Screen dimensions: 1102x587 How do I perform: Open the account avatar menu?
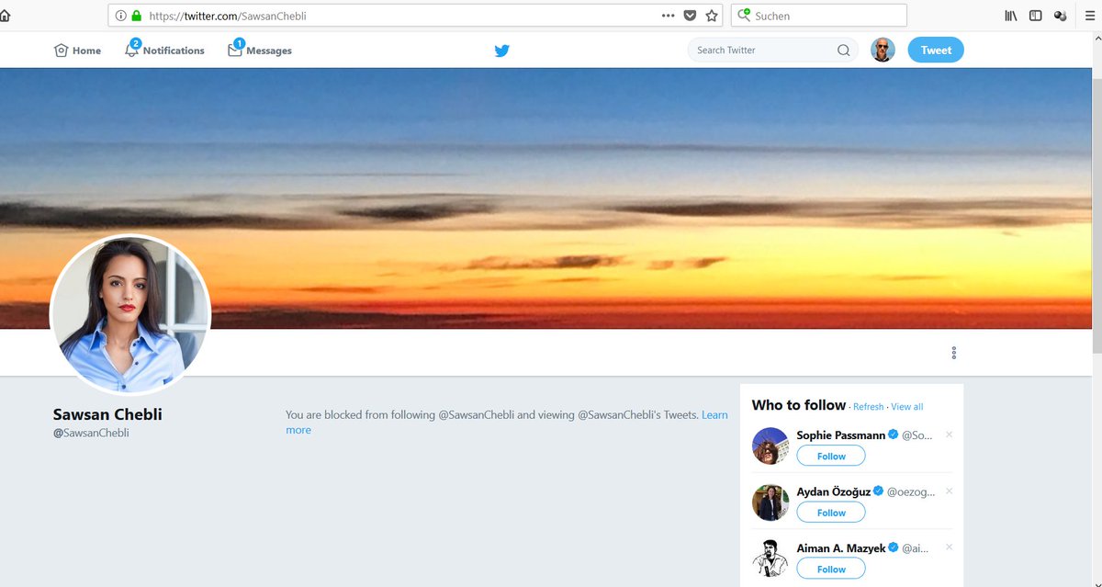883,51
